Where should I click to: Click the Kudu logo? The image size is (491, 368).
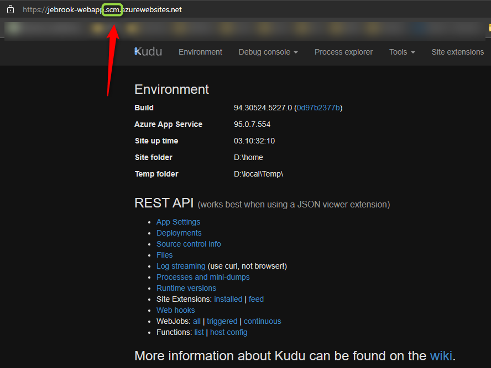tap(148, 52)
